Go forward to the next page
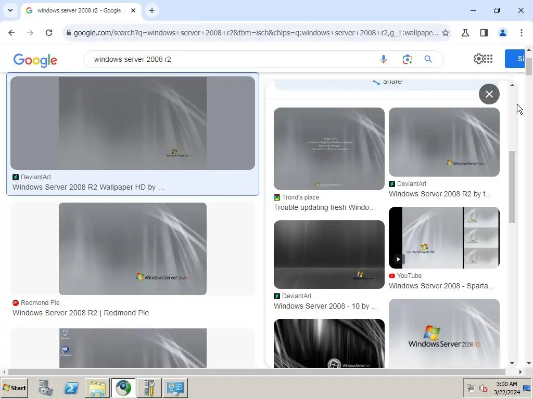 30,33
